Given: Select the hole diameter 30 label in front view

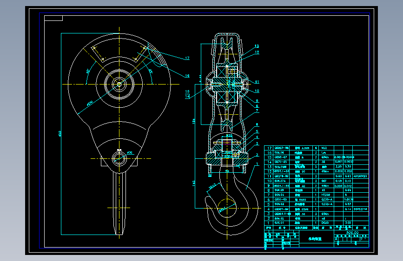Looking at the screenshot, I should [130, 153].
